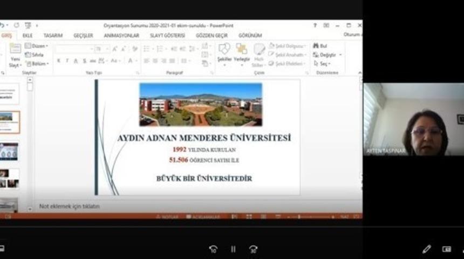Switch to the GEÇİŞLER ribbon tab
Image resolution: width=464 pixels, height=259 pixels.
click(83, 36)
